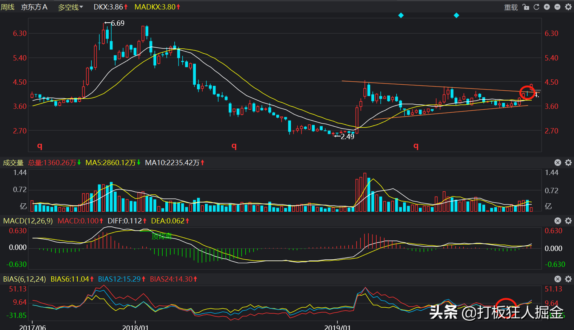Viewport: 574px width, 330px height.
Task: Click the green 顶背离 divergence label
Action: pos(162,236)
